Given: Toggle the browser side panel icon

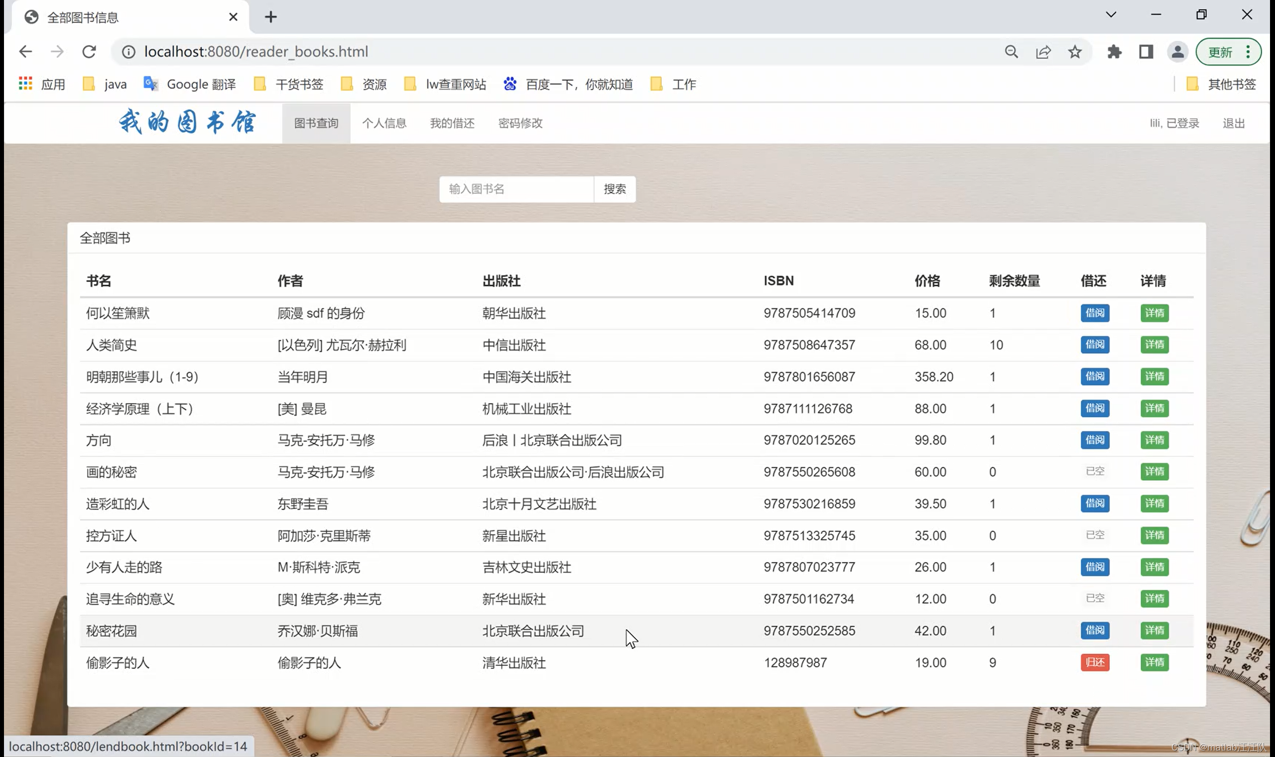Looking at the screenshot, I should coord(1146,51).
